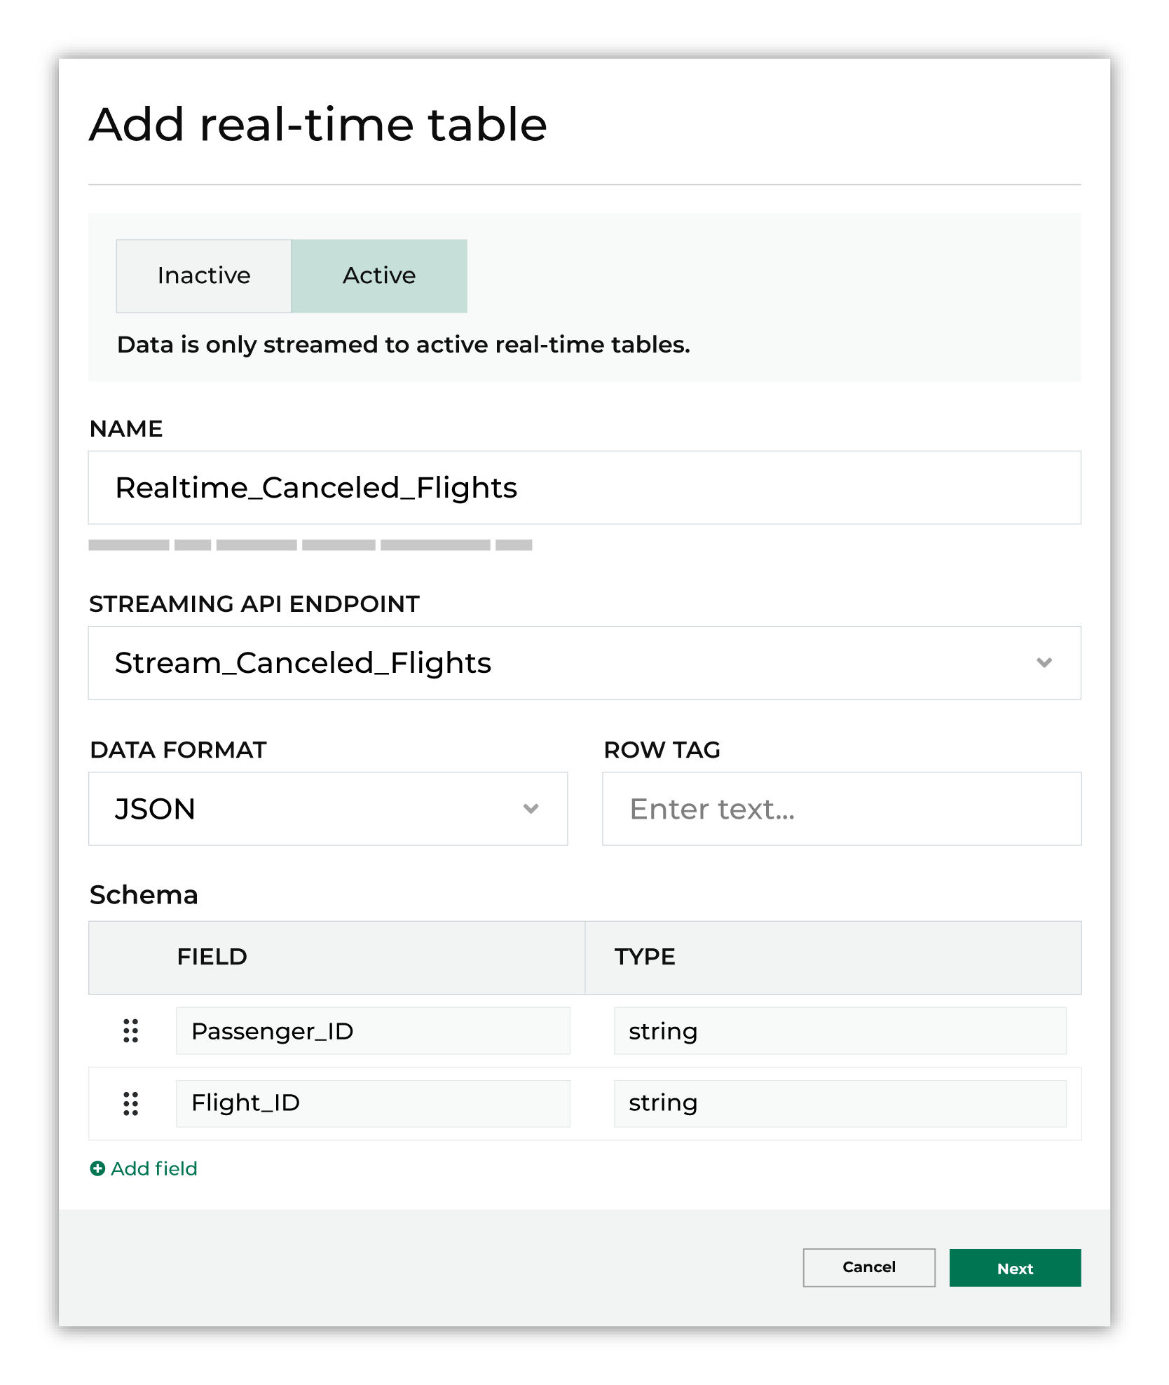Open the Streaming API Endpoint dropdown
The height and width of the screenshot is (1385, 1169).
[584, 663]
